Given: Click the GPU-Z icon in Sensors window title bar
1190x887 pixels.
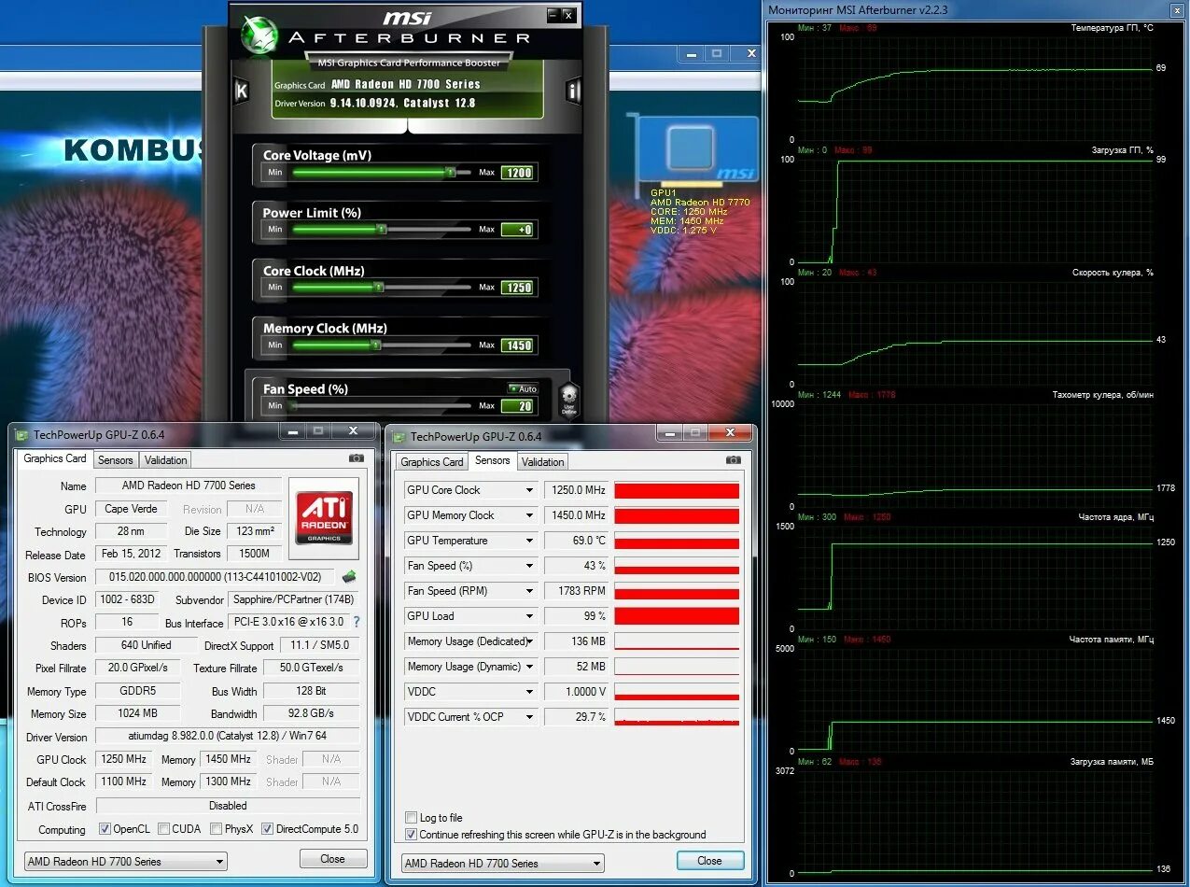Looking at the screenshot, I should coord(400,436).
